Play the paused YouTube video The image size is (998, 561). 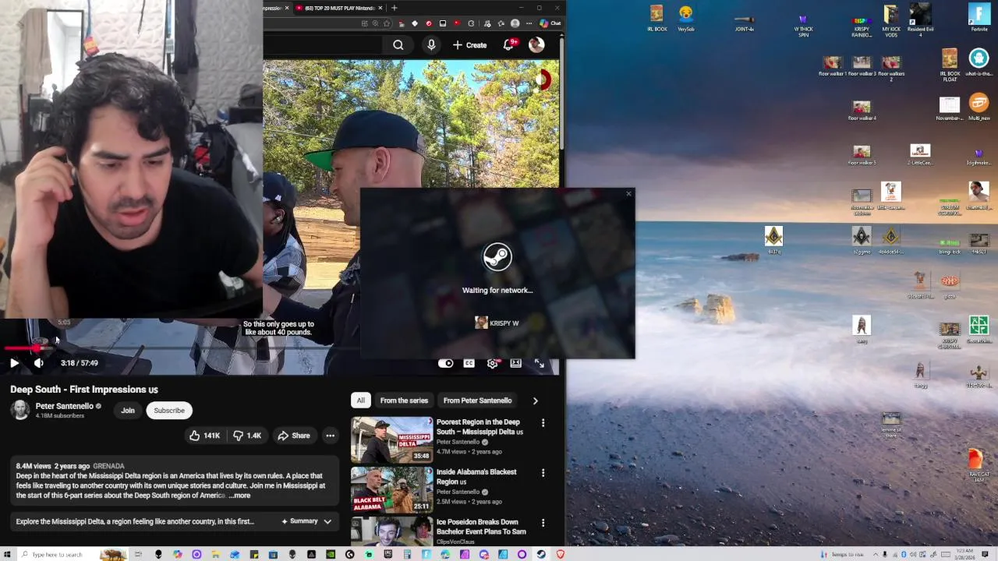(14, 363)
